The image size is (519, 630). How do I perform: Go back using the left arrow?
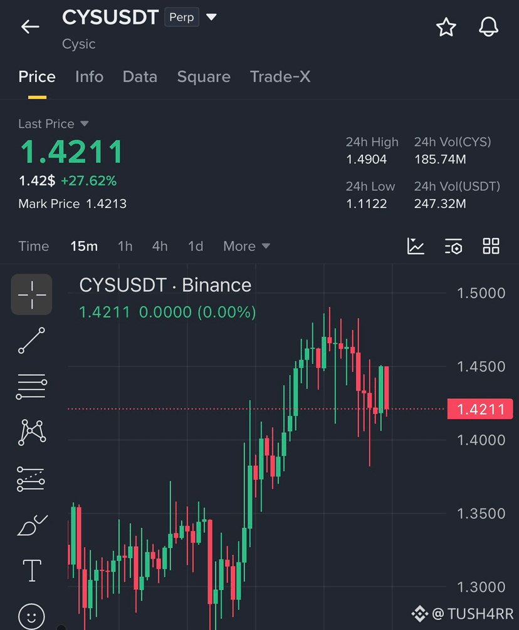pos(30,27)
